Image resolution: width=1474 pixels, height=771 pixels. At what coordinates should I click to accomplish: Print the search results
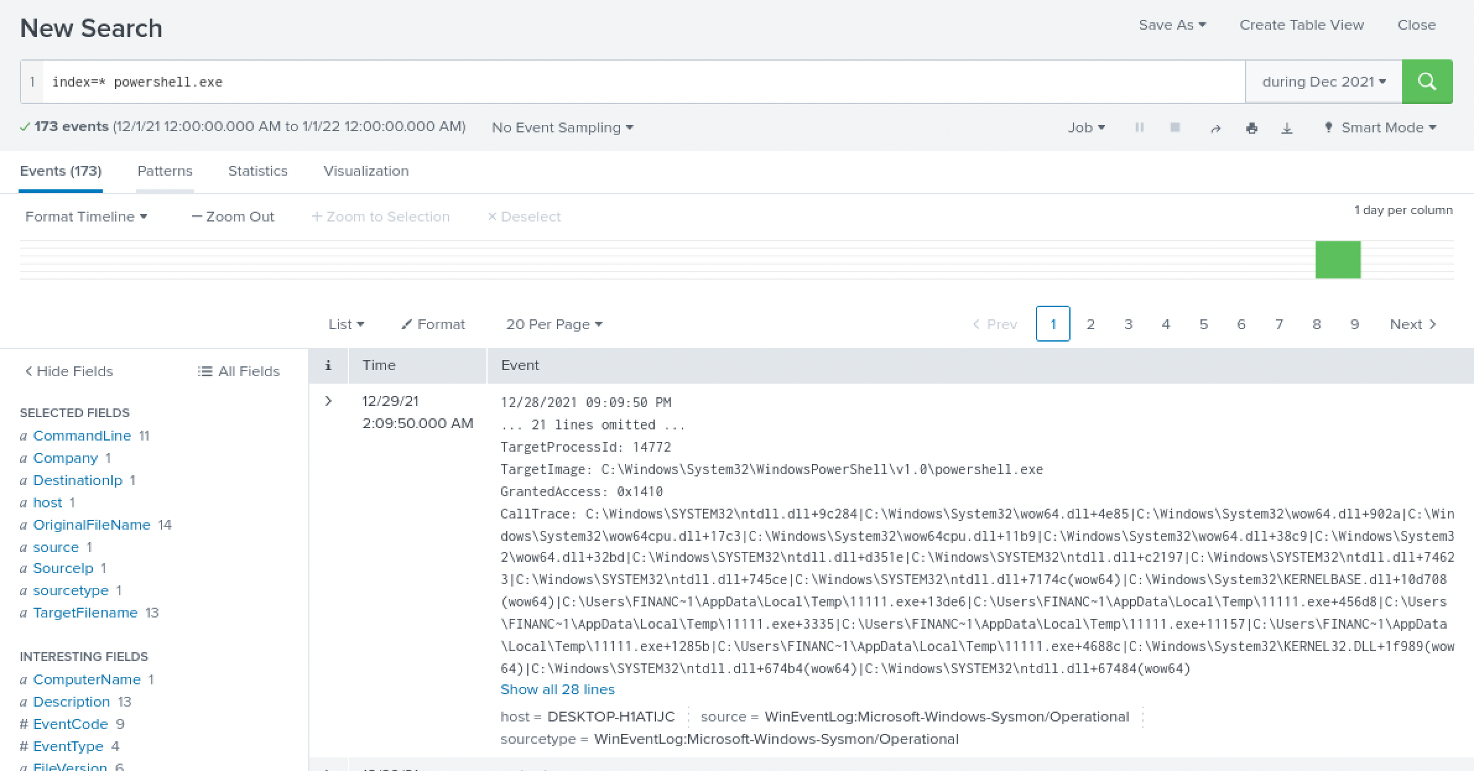coord(1251,128)
